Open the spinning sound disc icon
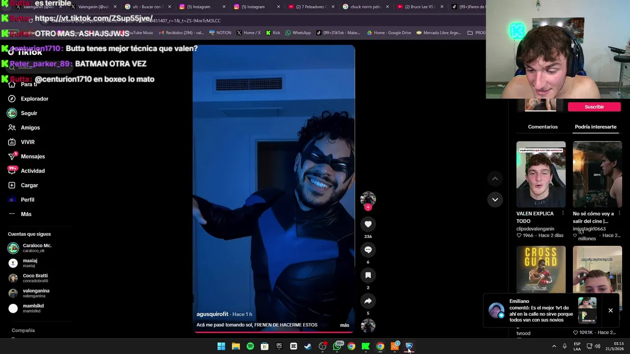 pos(368,325)
